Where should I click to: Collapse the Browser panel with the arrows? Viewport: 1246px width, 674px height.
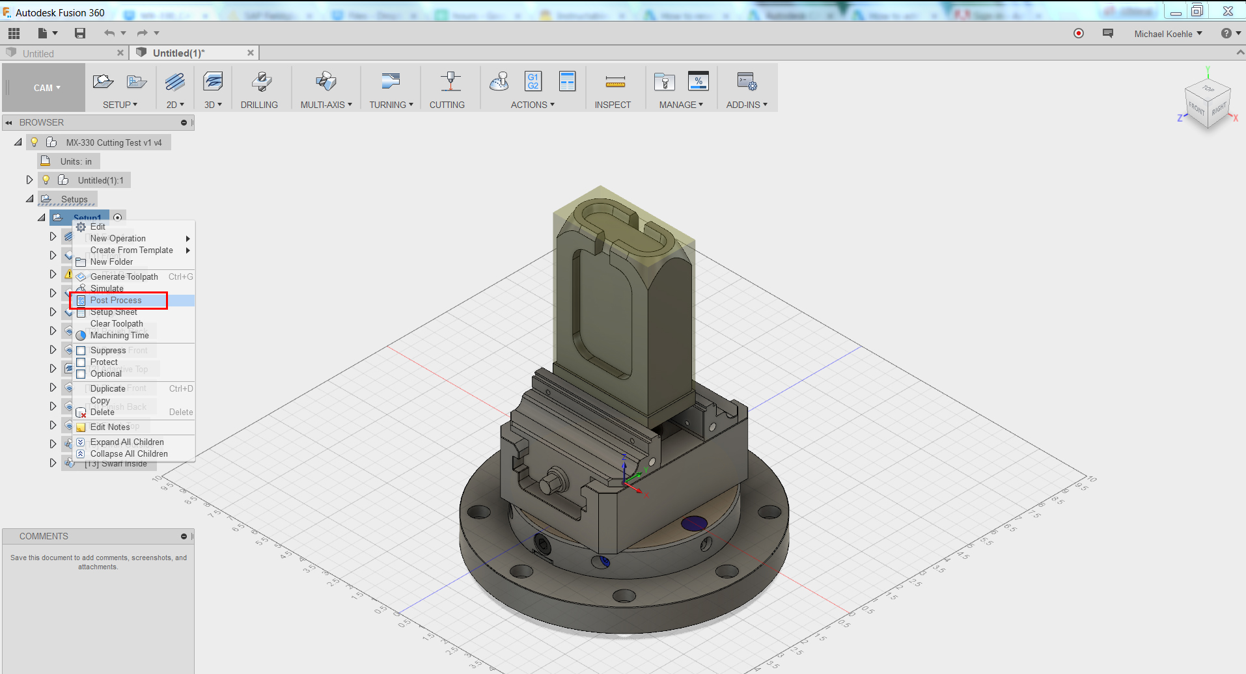point(9,122)
